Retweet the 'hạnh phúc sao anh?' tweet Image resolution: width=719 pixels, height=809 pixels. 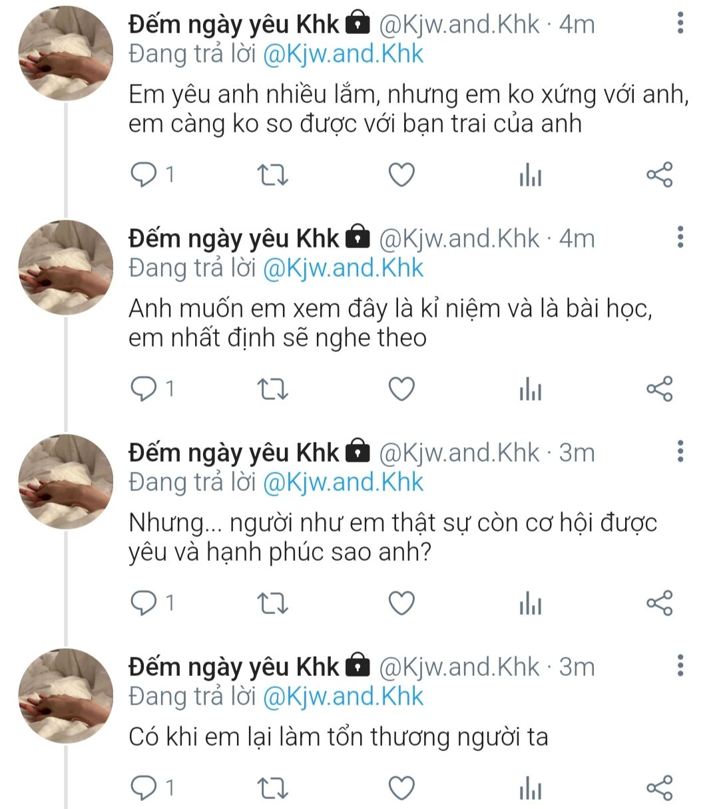272,603
